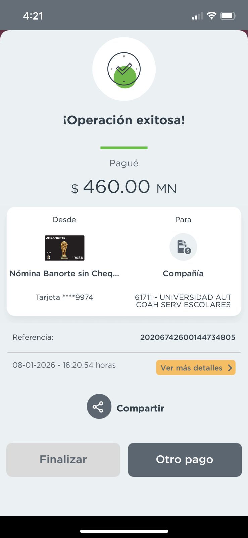Start another payment with Otro pago
This screenshot has width=248, height=538.
[x=185, y=460]
